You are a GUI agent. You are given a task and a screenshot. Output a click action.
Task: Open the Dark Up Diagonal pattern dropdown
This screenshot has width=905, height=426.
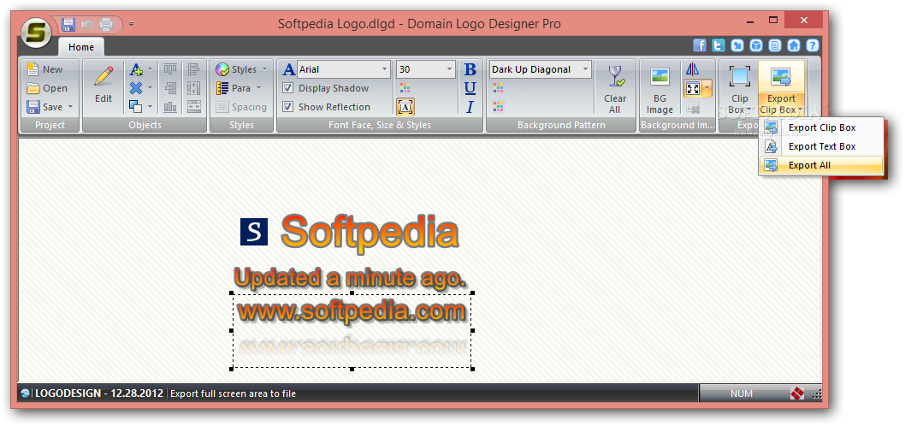coord(541,69)
